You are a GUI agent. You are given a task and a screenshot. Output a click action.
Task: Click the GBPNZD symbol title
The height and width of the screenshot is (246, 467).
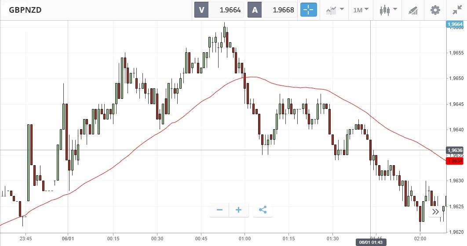click(25, 10)
